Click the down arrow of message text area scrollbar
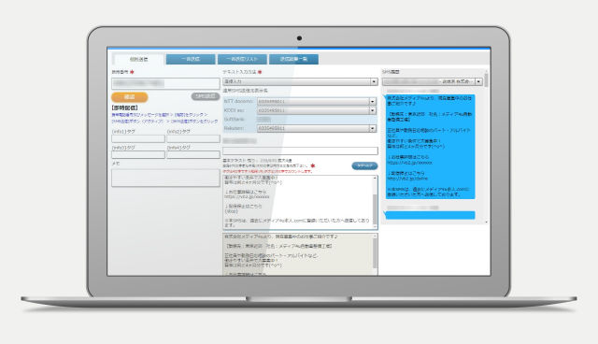Screen dimensions: 598x344 (x=375, y=227)
